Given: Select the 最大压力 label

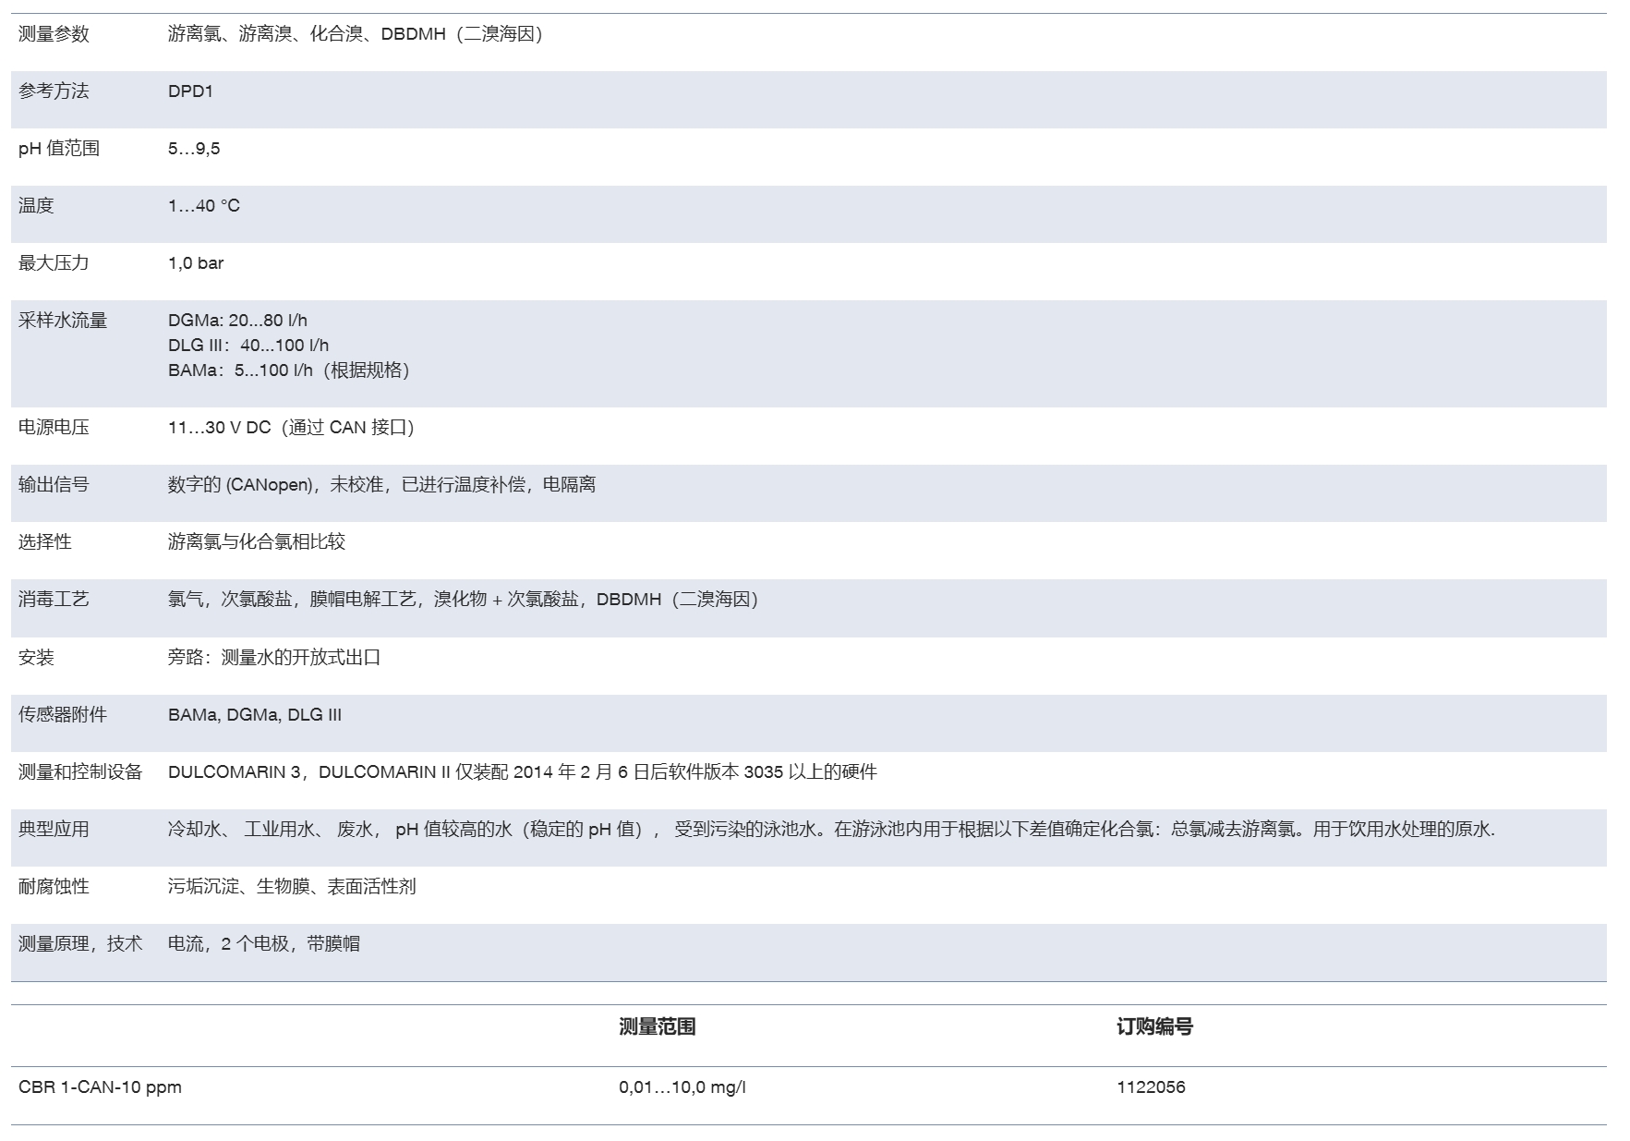Looking at the screenshot, I should (x=54, y=263).
